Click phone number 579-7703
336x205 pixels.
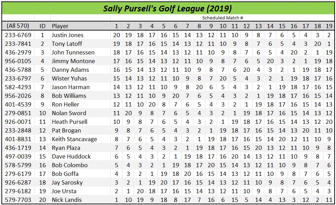pos(18,200)
